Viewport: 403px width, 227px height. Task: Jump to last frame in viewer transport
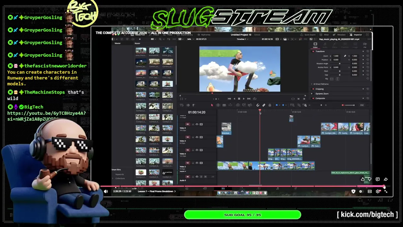[x=249, y=99]
